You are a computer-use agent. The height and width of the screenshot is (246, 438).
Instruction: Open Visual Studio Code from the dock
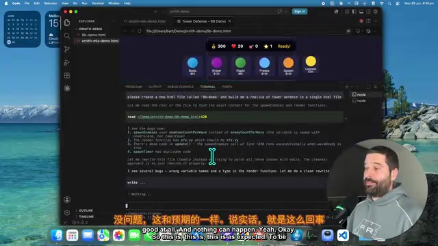343,235
